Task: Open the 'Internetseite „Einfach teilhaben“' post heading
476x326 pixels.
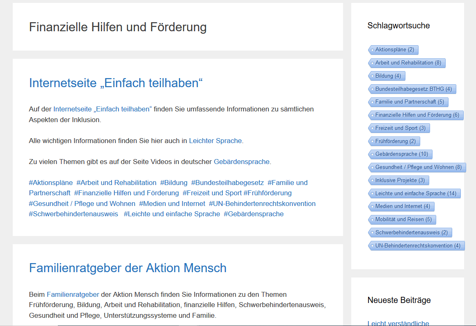Action: 116,83
